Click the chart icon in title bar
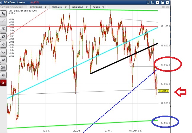The image size is (192, 133). (1, 2)
